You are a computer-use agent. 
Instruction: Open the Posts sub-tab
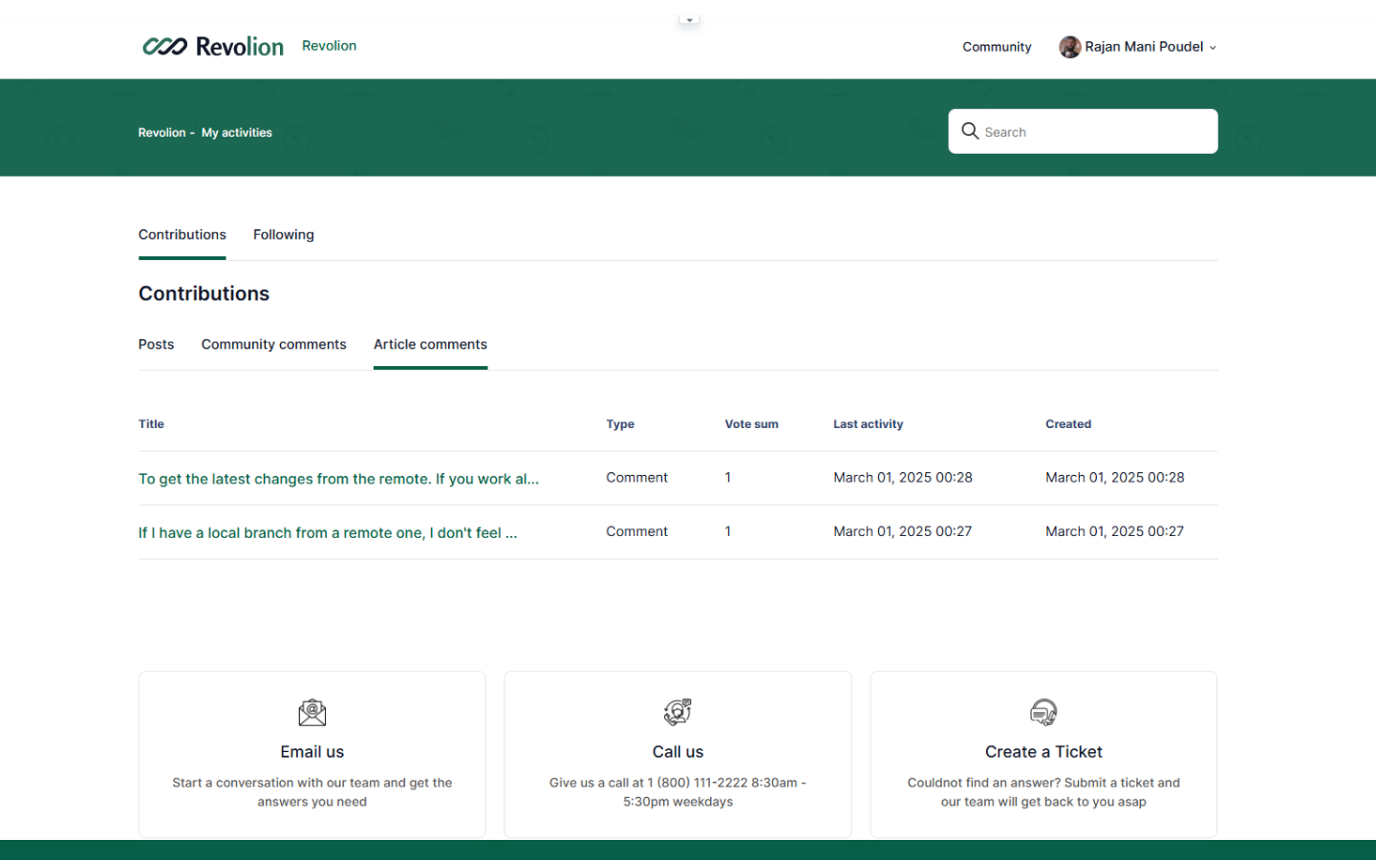coord(156,345)
